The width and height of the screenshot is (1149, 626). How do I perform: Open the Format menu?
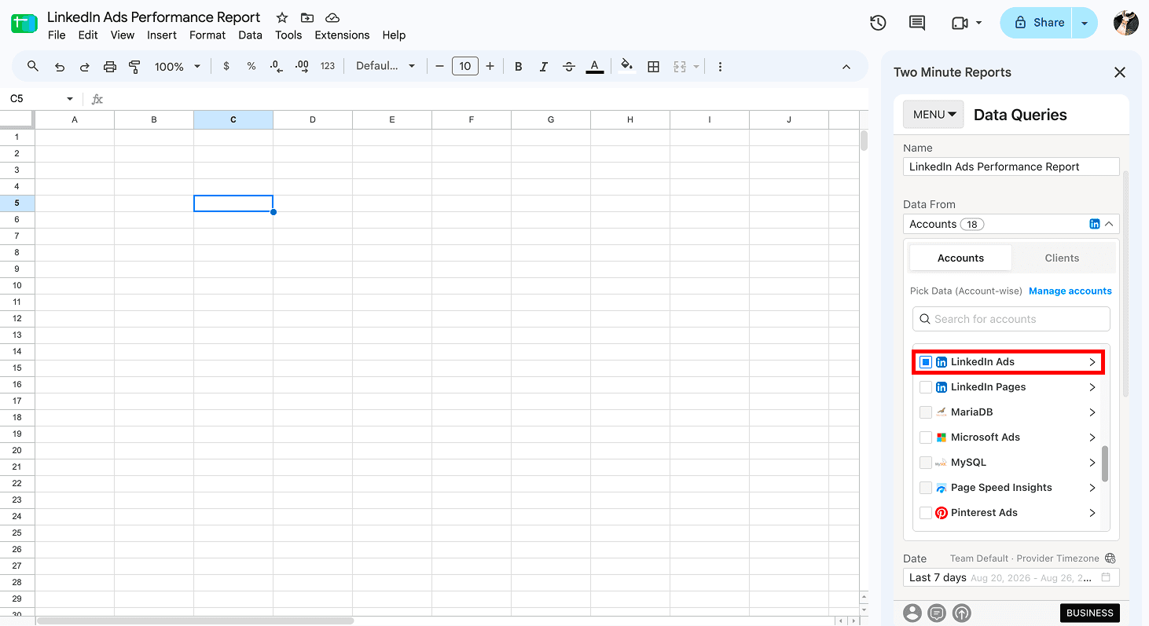pyautogui.click(x=207, y=35)
